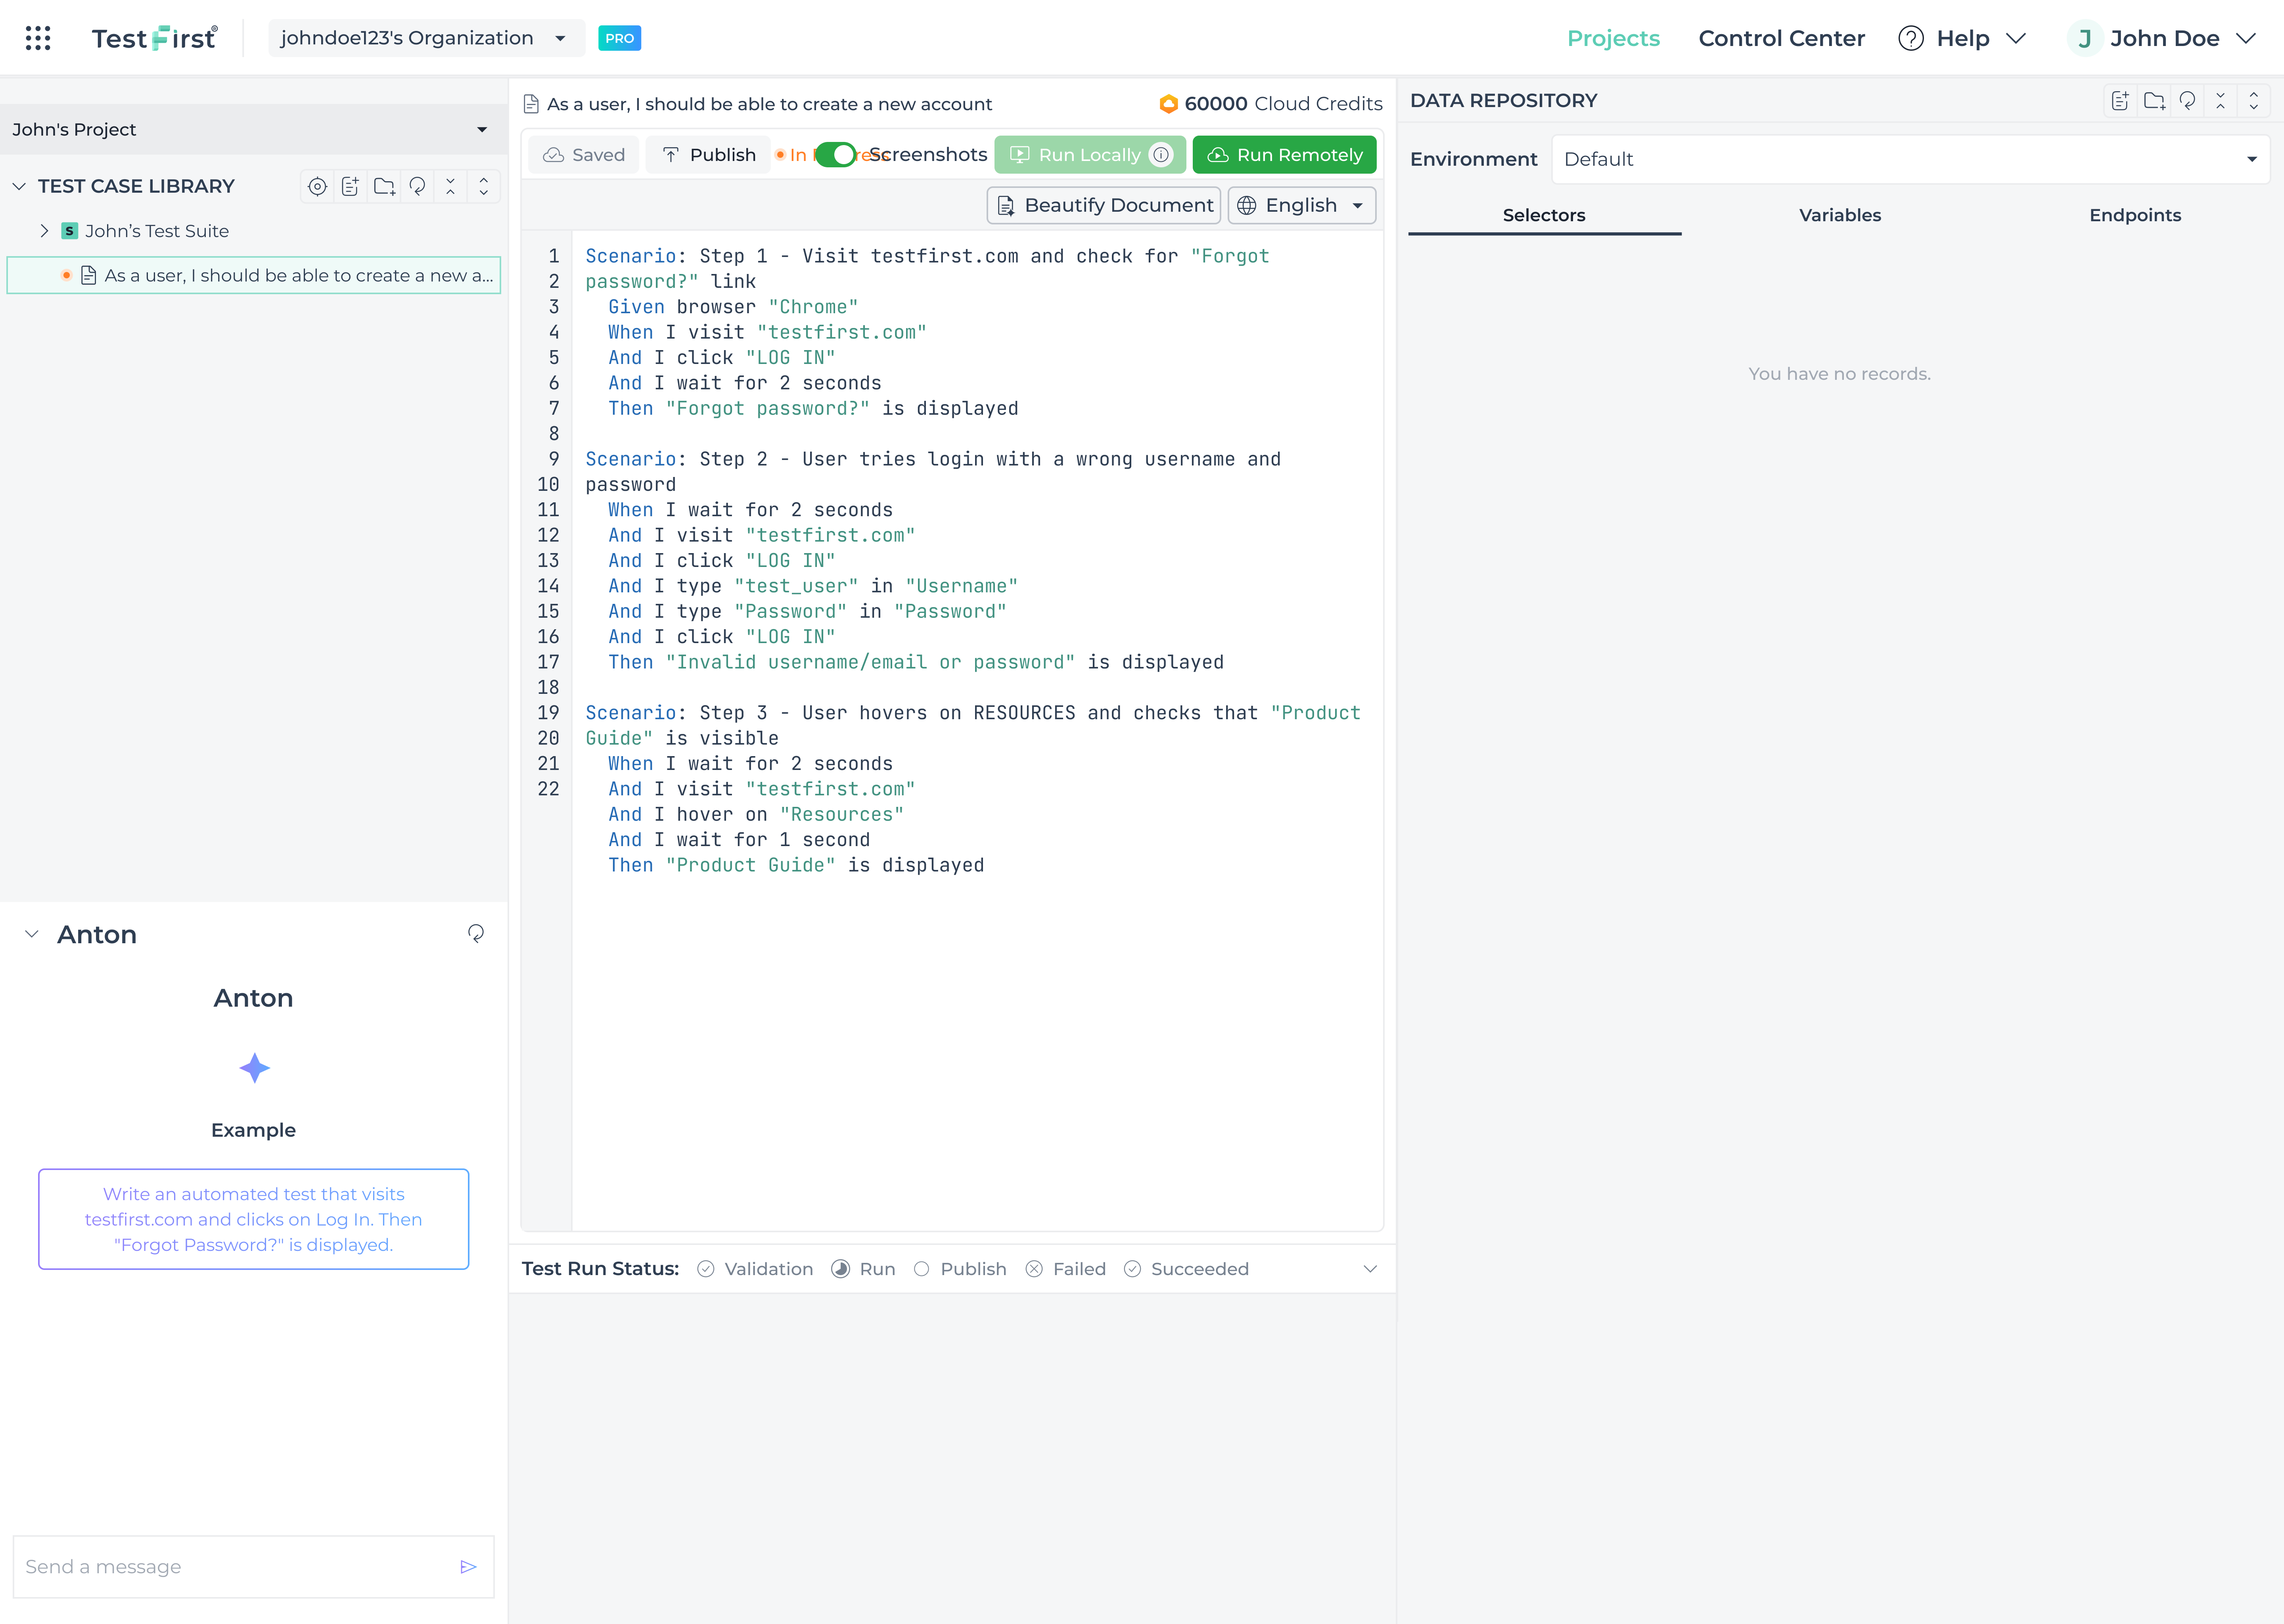Click the Failed status X icon

click(1034, 1269)
